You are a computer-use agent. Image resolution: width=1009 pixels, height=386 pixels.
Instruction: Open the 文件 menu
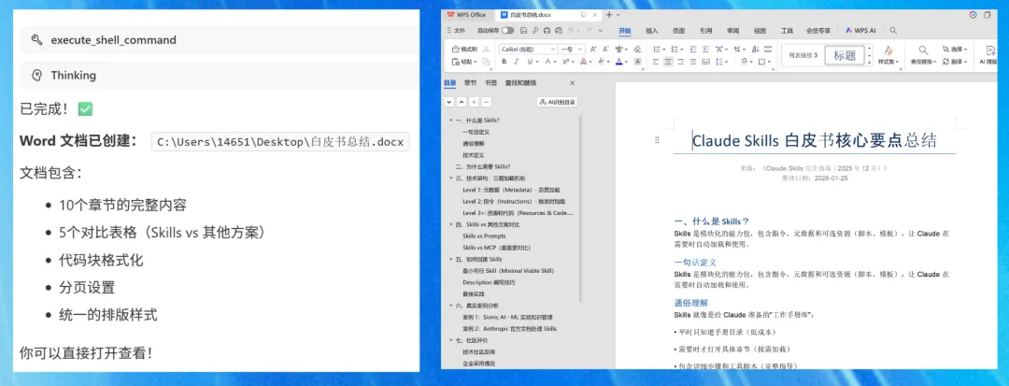460,30
